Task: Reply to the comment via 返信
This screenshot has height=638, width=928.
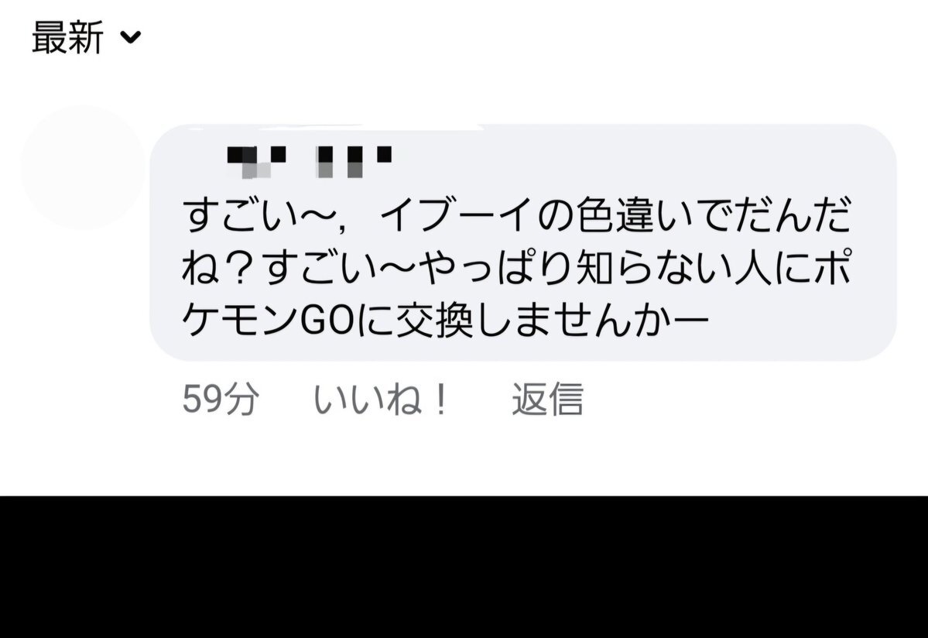Action: (547, 399)
